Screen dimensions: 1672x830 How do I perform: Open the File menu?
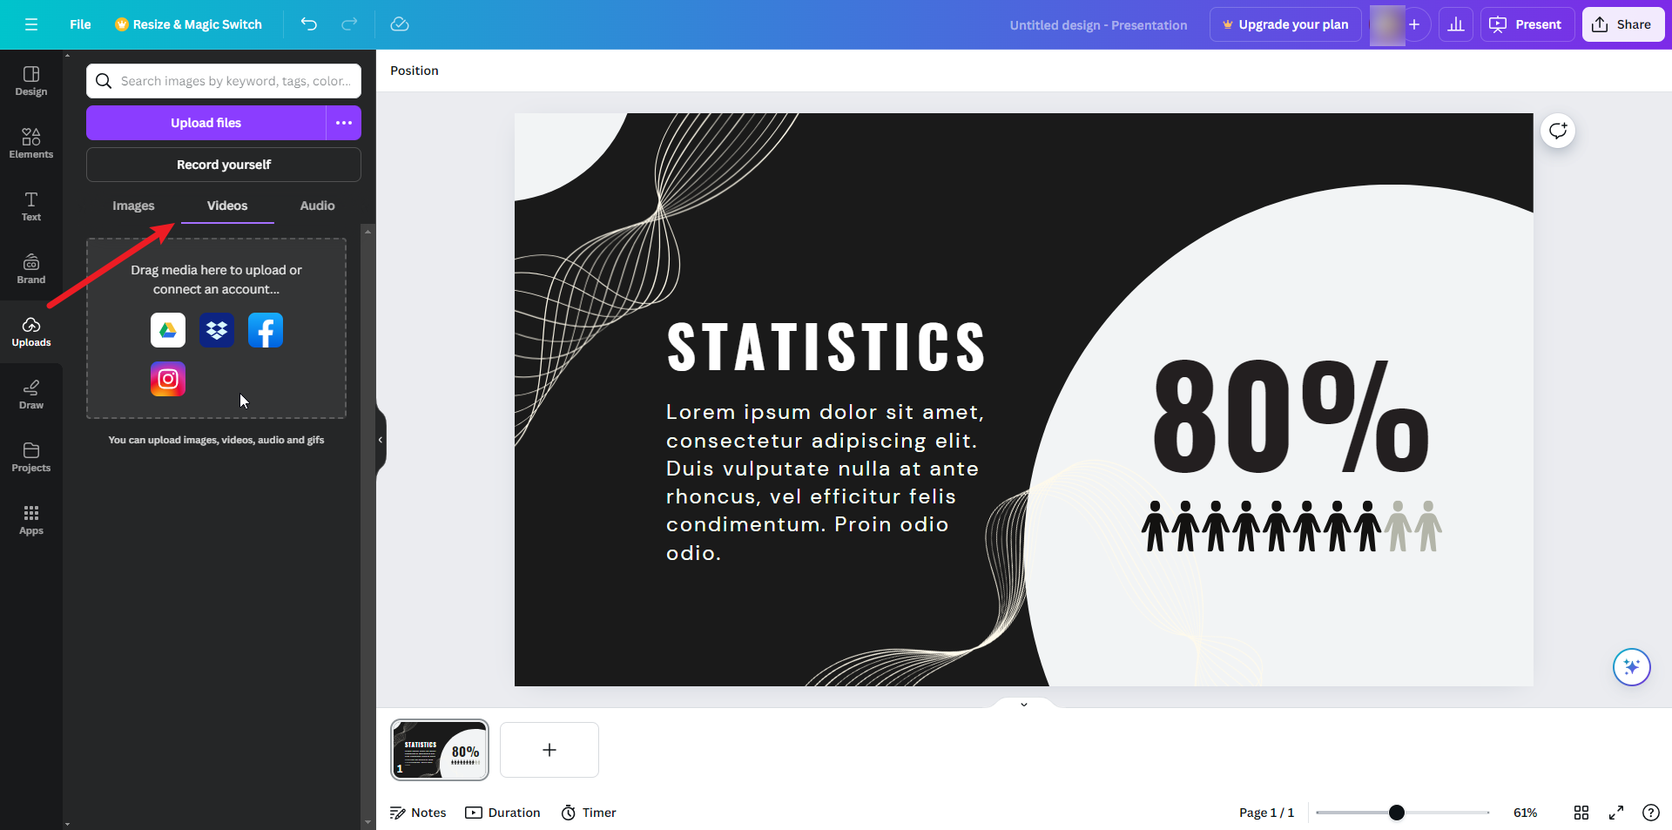point(80,24)
